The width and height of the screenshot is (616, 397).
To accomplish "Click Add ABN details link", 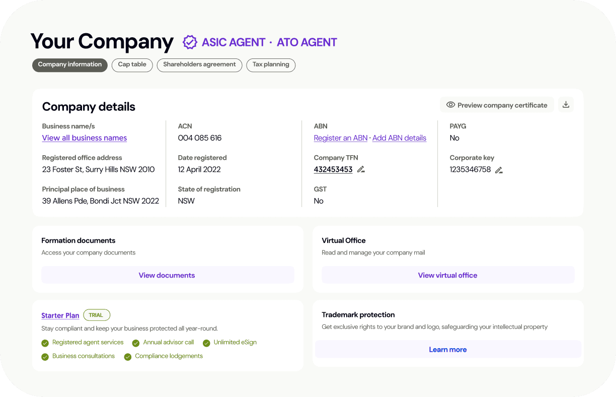I will tap(399, 138).
